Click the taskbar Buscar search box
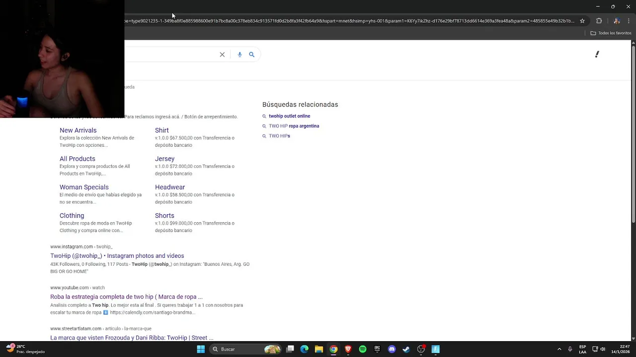The width and height of the screenshot is (636, 357). [x=245, y=349]
